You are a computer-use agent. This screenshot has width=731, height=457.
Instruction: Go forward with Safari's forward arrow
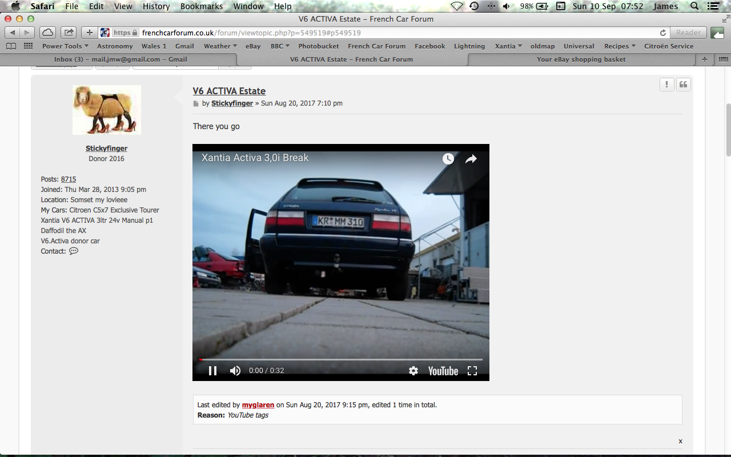click(27, 33)
